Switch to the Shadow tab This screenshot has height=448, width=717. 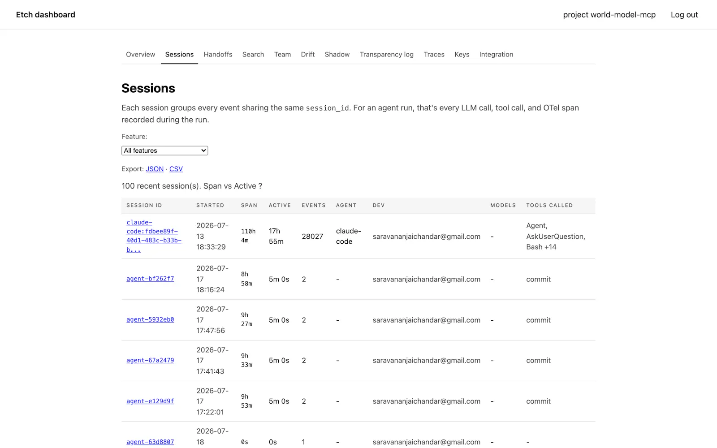(337, 54)
